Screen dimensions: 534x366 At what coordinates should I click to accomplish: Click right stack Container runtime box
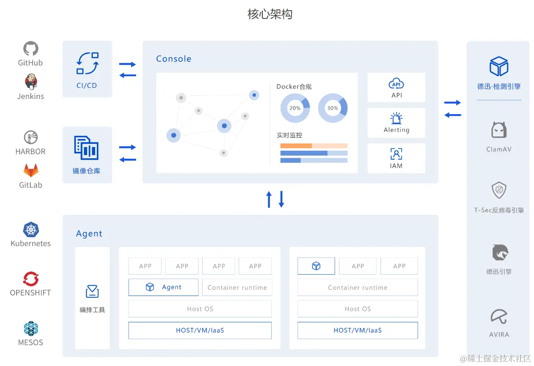tap(358, 288)
